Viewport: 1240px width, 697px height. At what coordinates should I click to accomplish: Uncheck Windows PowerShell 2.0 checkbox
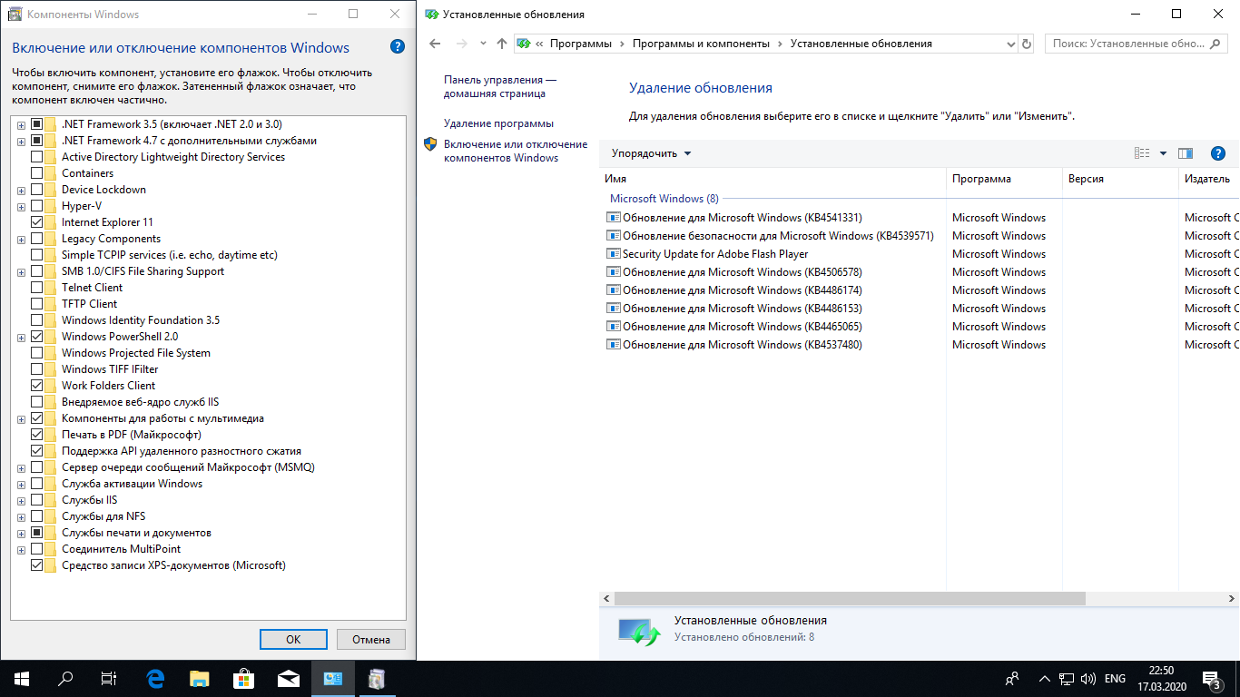[x=37, y=337]
